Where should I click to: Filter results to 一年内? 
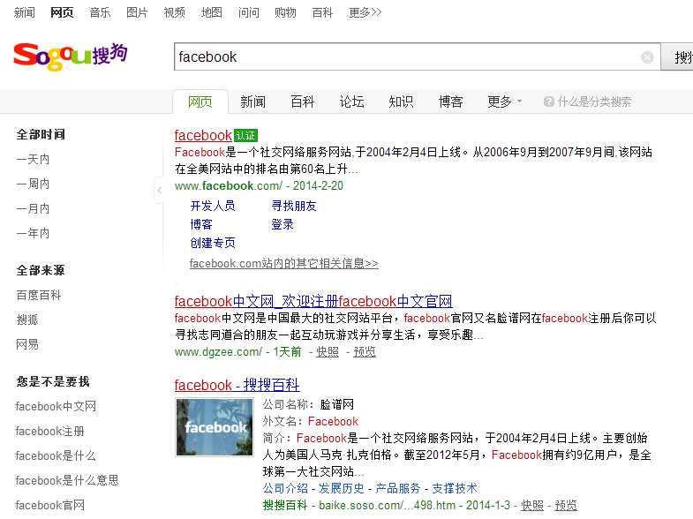pos(33,233)
